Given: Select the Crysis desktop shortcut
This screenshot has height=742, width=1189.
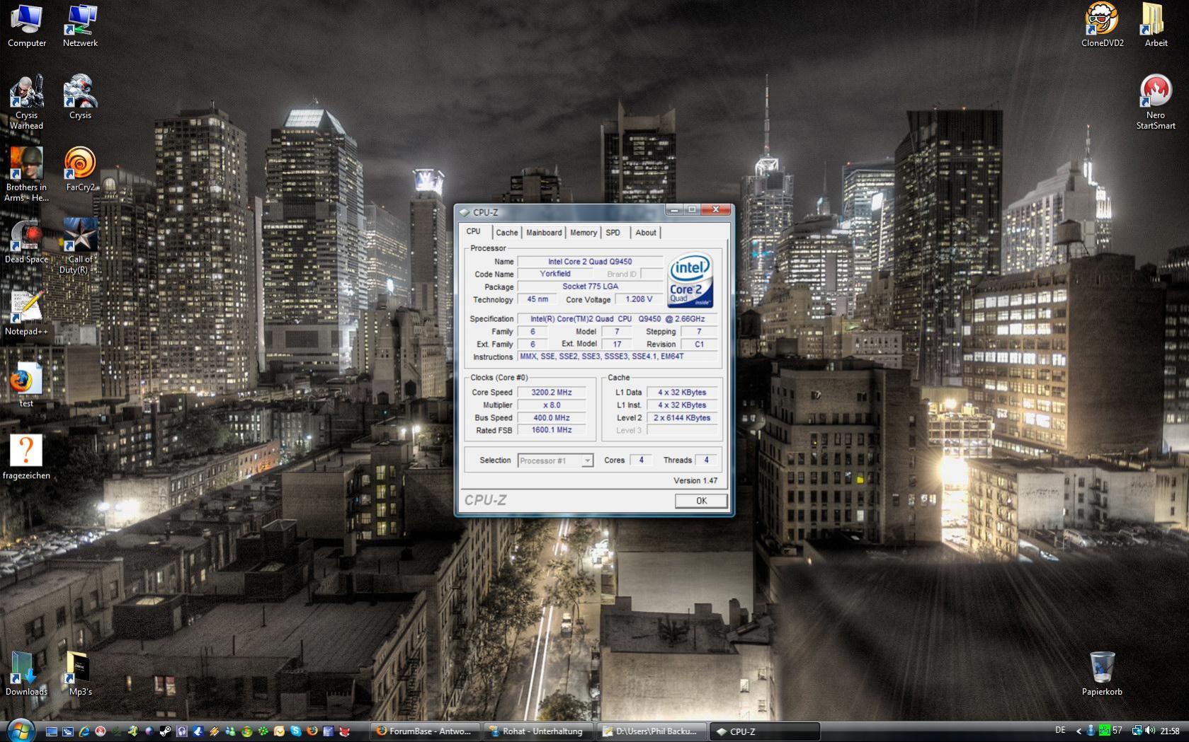Looking at the screenshot, I should point(80,98).
